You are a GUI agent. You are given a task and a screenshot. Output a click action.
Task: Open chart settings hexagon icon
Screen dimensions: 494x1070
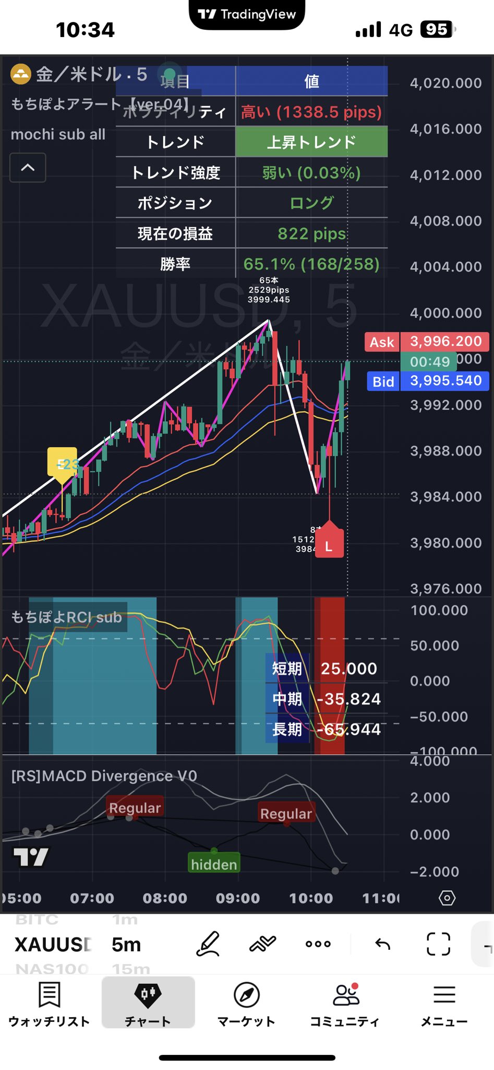click(447, 898)
